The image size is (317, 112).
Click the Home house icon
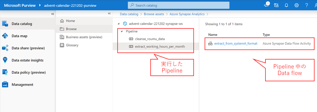tap(62, 21)
